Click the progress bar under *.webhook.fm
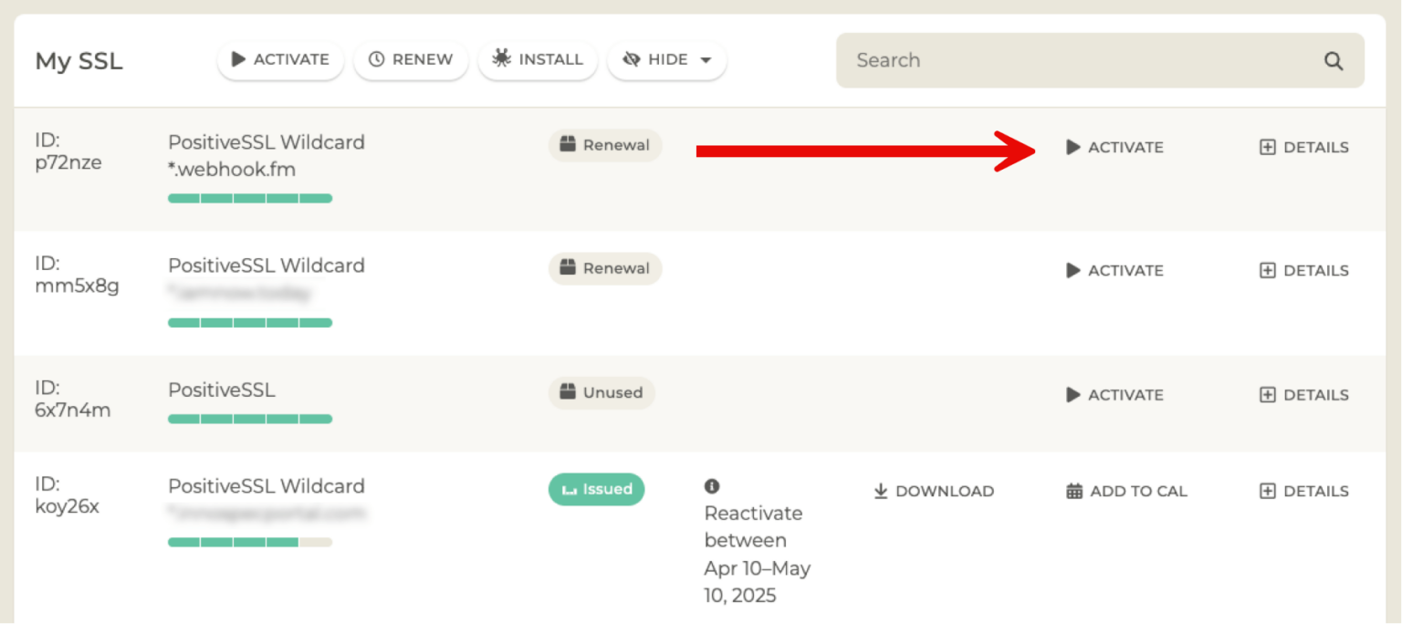Screen dimensions: 1402x624 250,198
